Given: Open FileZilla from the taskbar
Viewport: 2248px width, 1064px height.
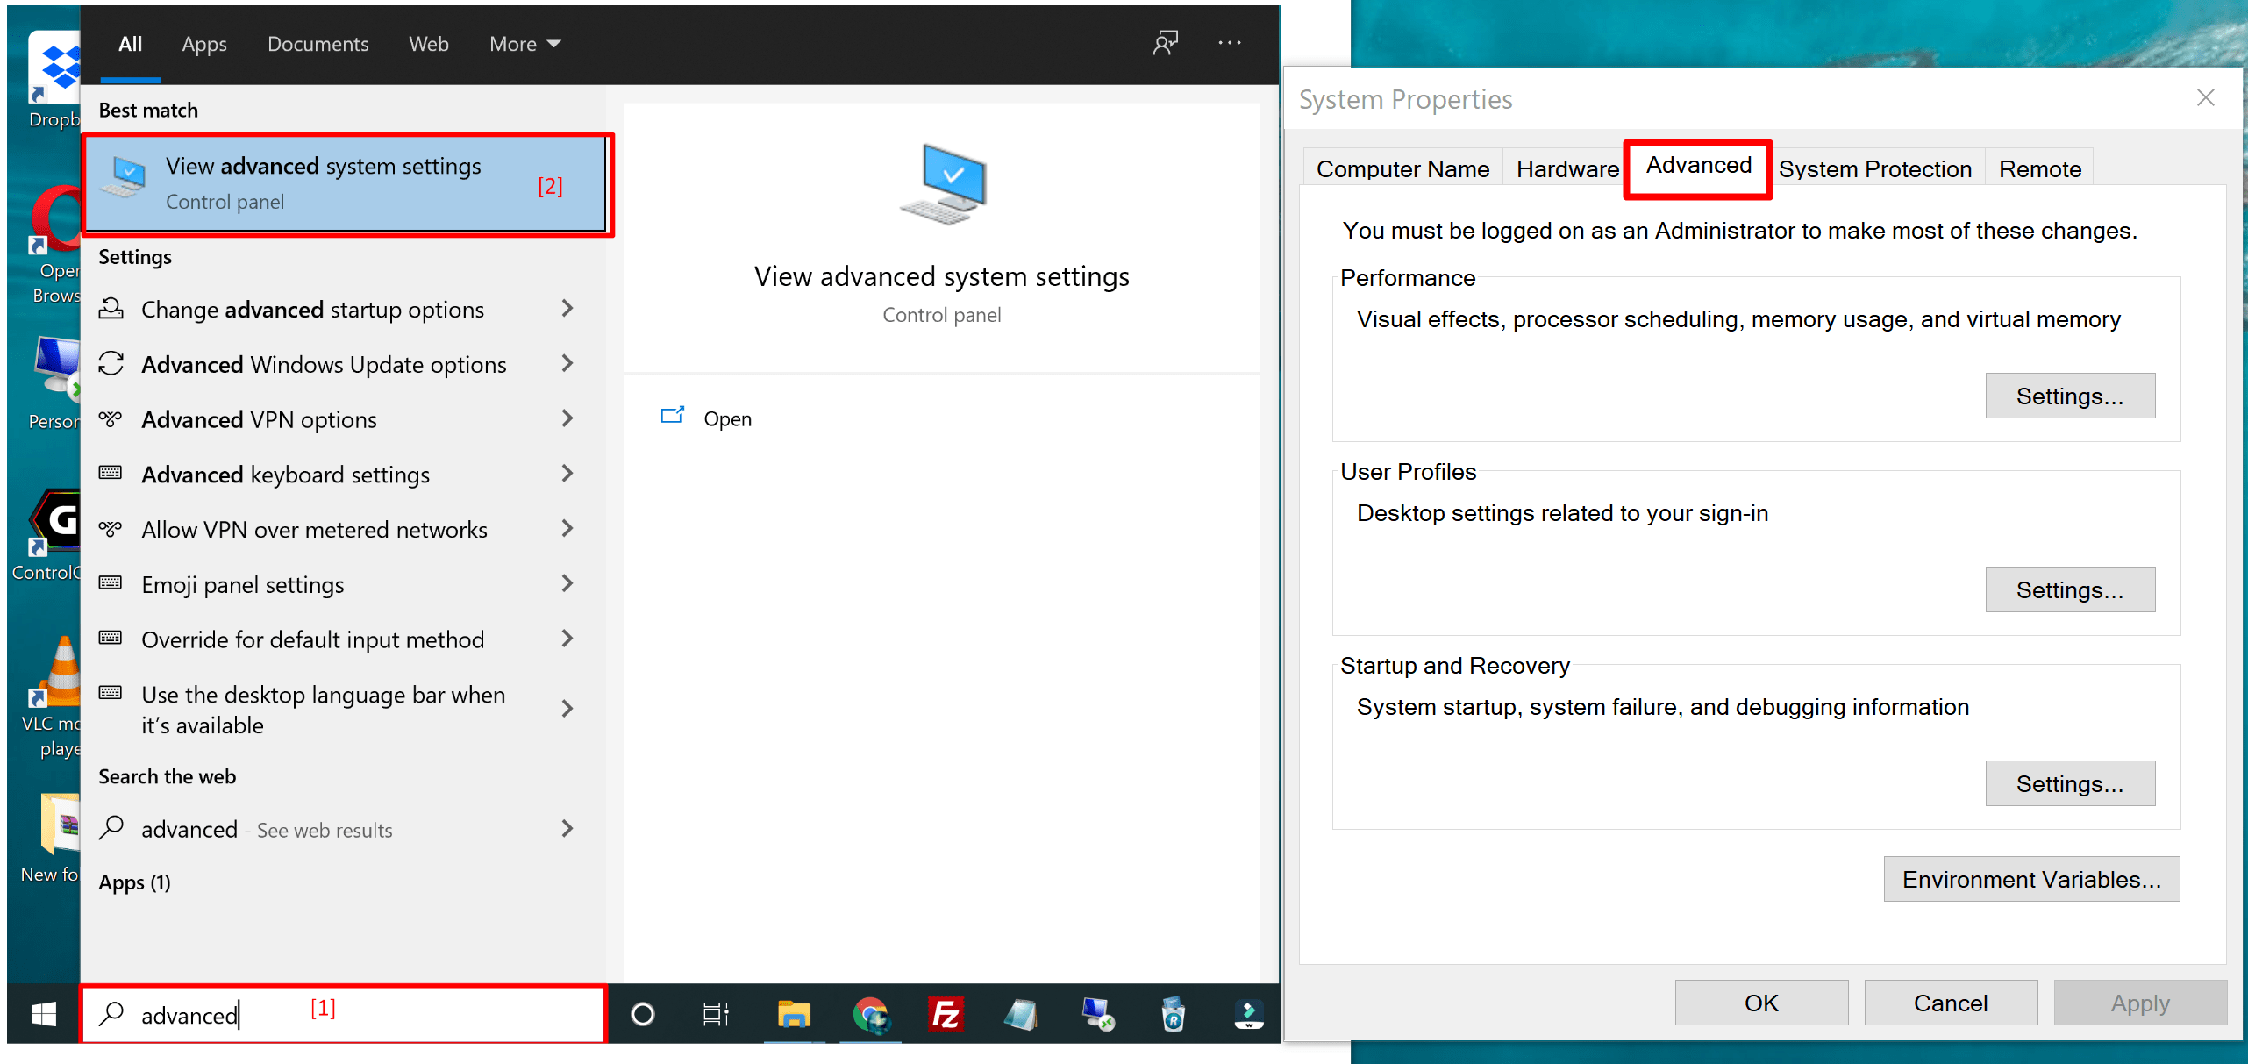Looking at the screenshot, I should (x=946, y=1015).
